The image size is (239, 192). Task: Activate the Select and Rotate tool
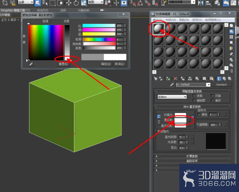[76, 3]
